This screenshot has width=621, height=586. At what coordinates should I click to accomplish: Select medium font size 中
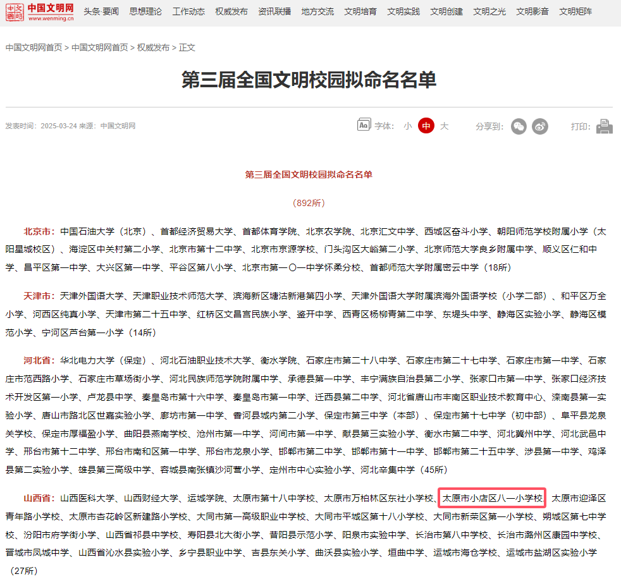click(x=426, y=126)
